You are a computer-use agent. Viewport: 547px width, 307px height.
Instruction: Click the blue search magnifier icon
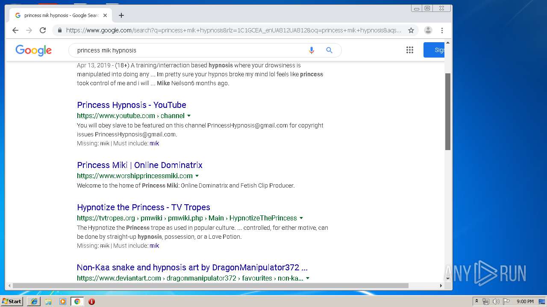pyautogui.click(x=329, y=50)
